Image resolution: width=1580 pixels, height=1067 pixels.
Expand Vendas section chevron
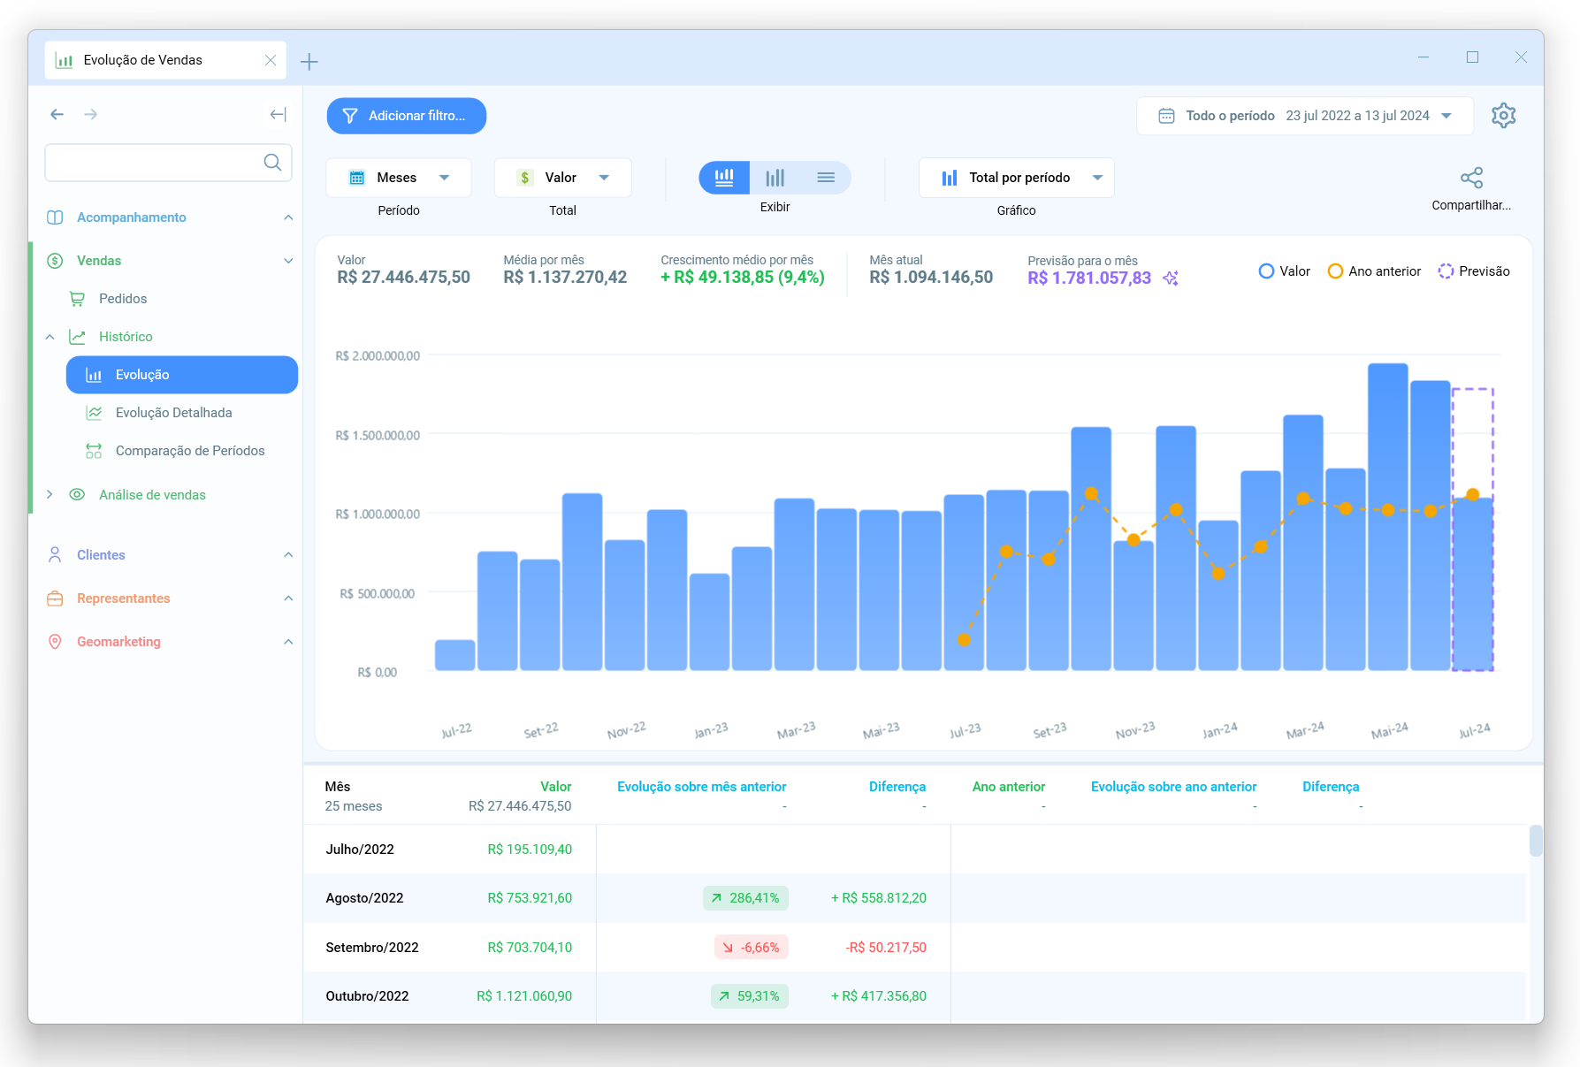point(288,261)
